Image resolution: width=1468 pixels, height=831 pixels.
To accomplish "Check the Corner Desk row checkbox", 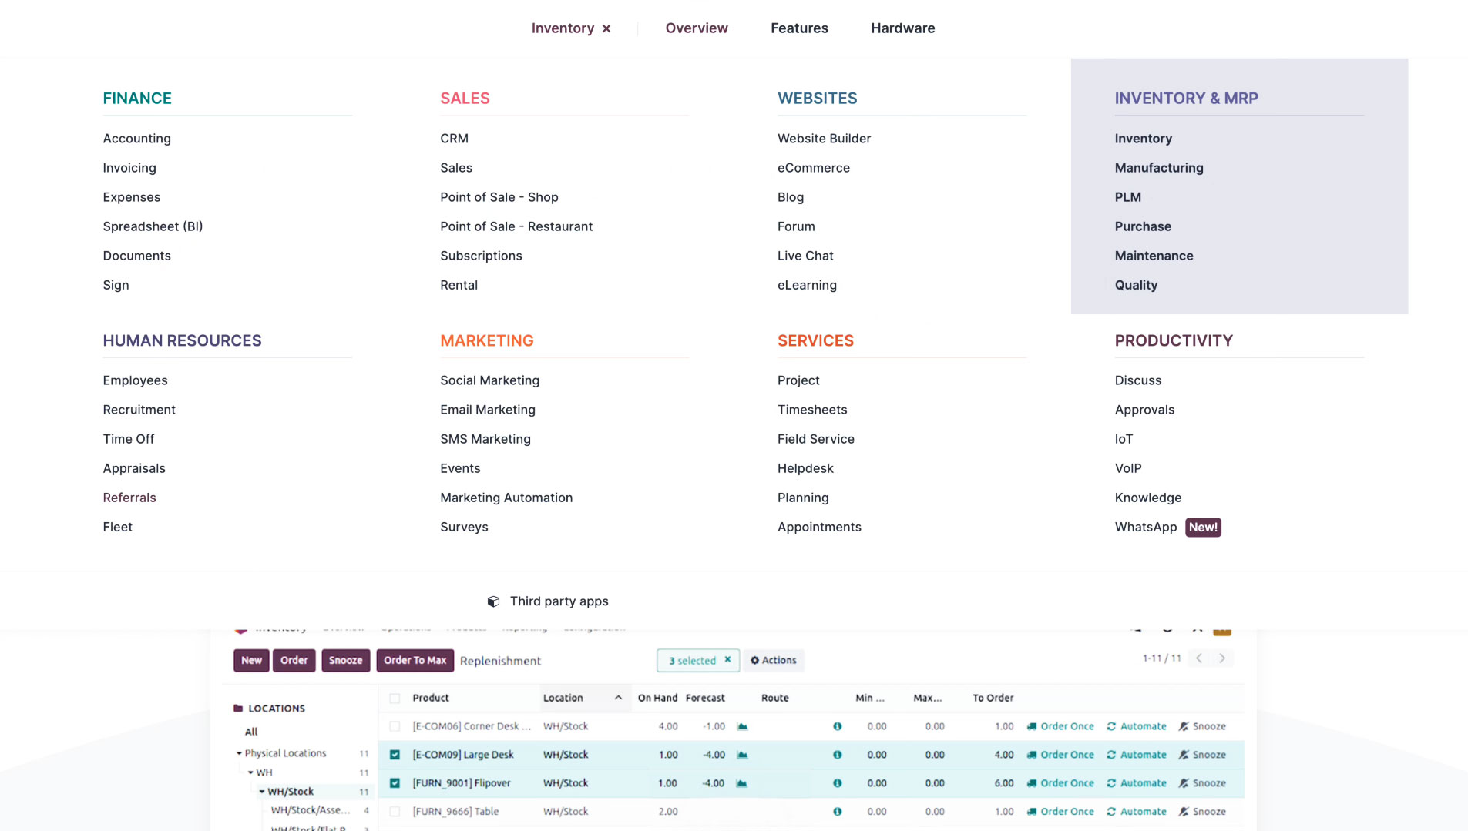I will coord(395,726).
